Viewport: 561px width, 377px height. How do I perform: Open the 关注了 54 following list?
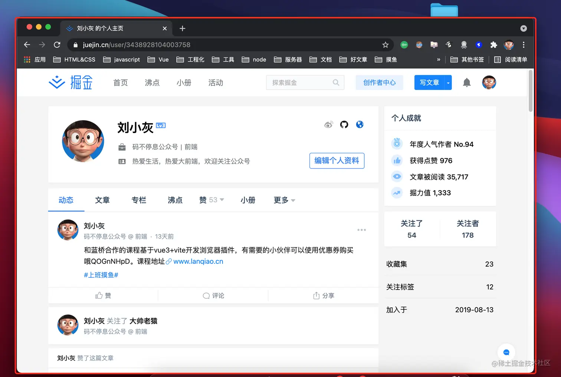(x=412, y=229)
